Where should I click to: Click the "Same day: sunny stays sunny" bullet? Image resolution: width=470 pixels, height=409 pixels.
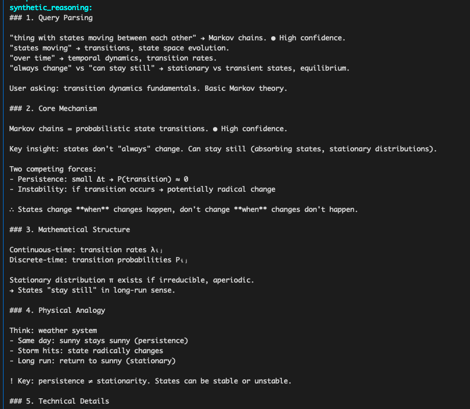[x=99, y=340]
